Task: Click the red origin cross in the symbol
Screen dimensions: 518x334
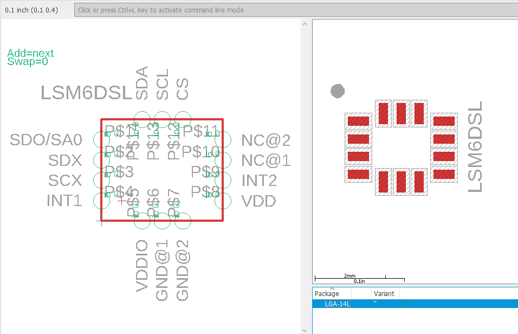Action: pyautogui.click(x=121, y=201)
